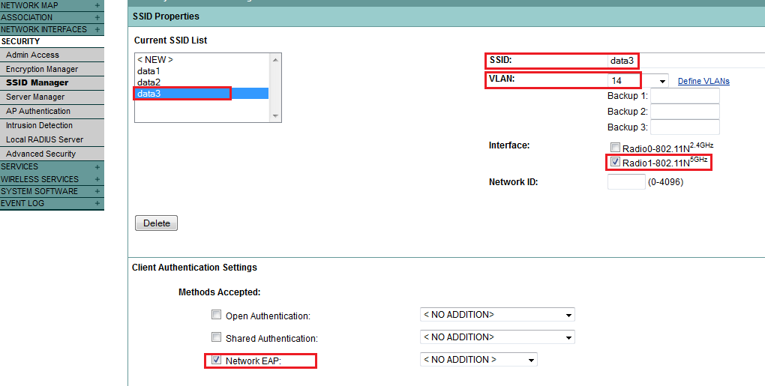The height and width of the screenshot is (386, 765).
Task: Click the Network ID input field
Action: coord(626,182)
